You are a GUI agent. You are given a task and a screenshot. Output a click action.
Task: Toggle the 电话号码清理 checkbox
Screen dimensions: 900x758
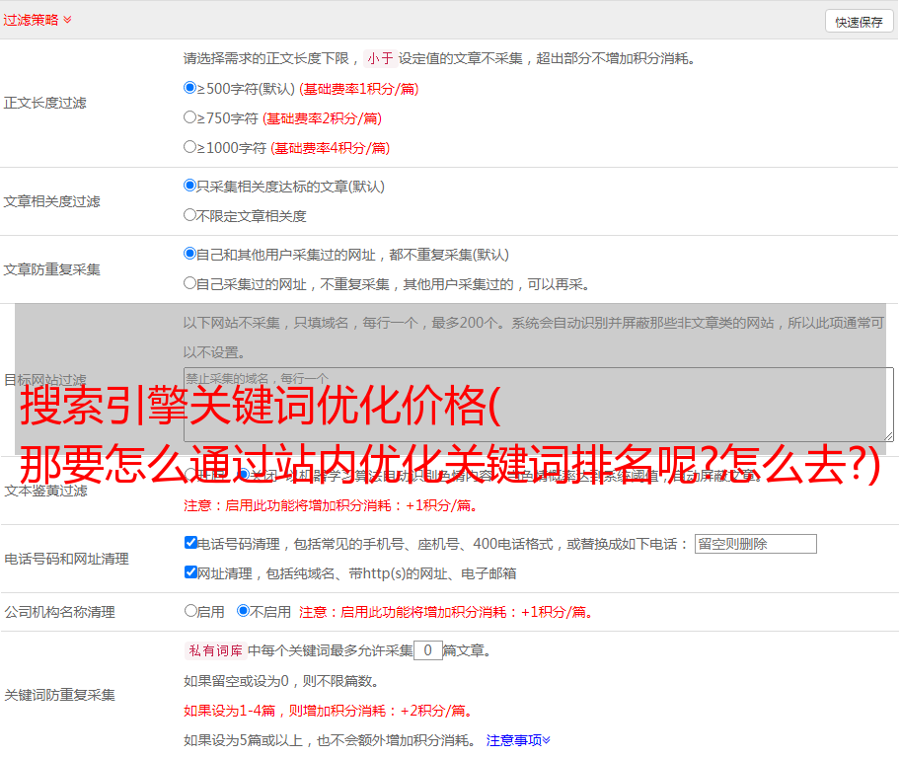point(190,543)
